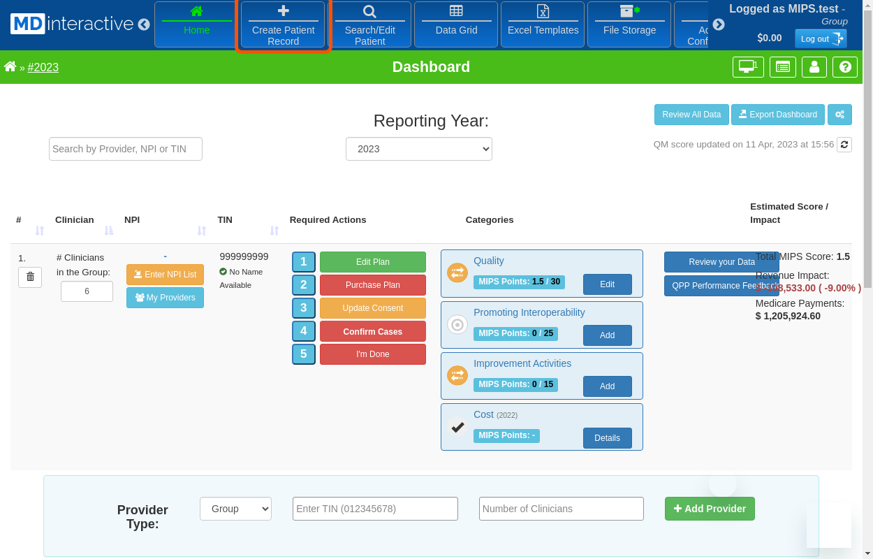Sort by TIN column
This screenshot has height=559, width=873.
(274, 231)
